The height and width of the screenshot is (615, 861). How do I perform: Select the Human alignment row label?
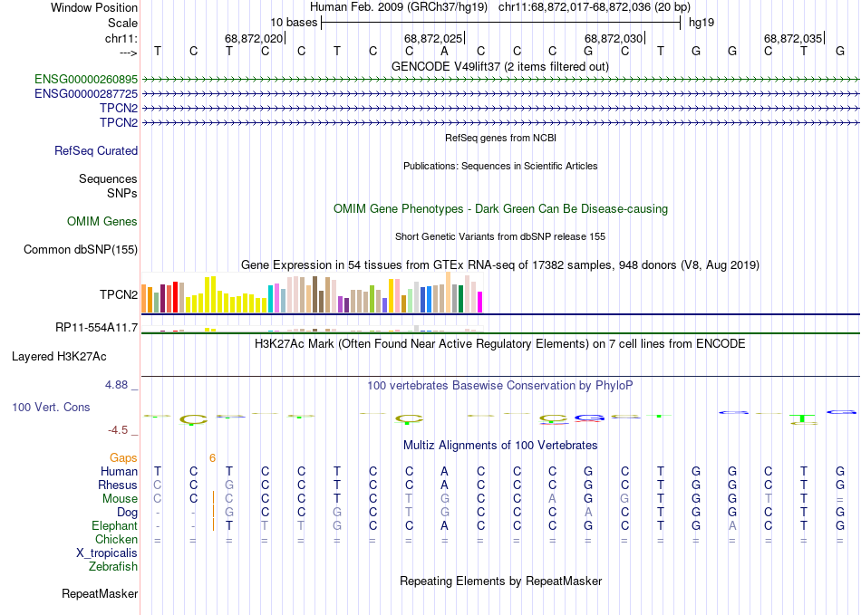click(x=119, y=471)
